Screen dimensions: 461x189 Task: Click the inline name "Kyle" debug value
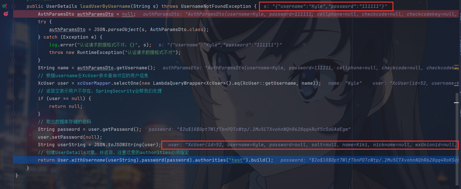345,83
